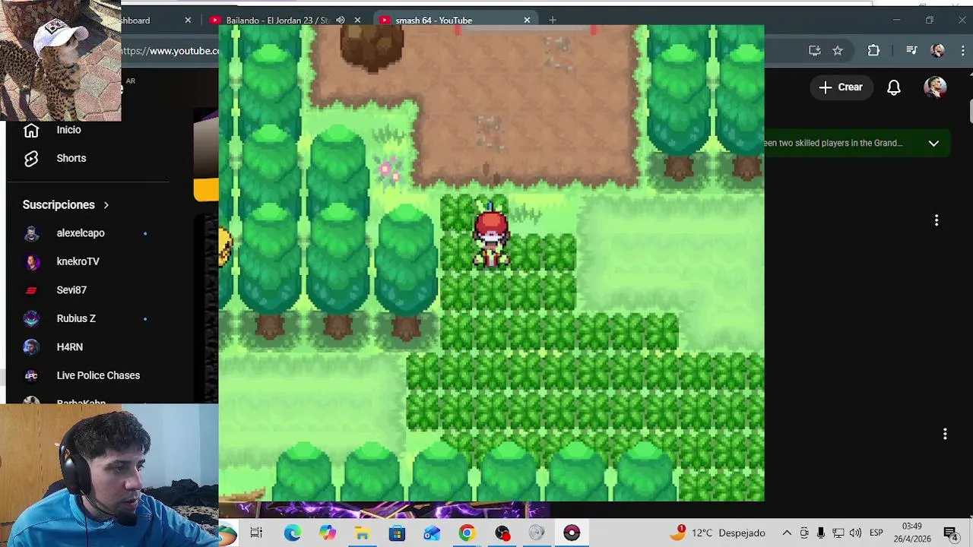Open the YouTube account avatar menu

(x=935, y=87)
